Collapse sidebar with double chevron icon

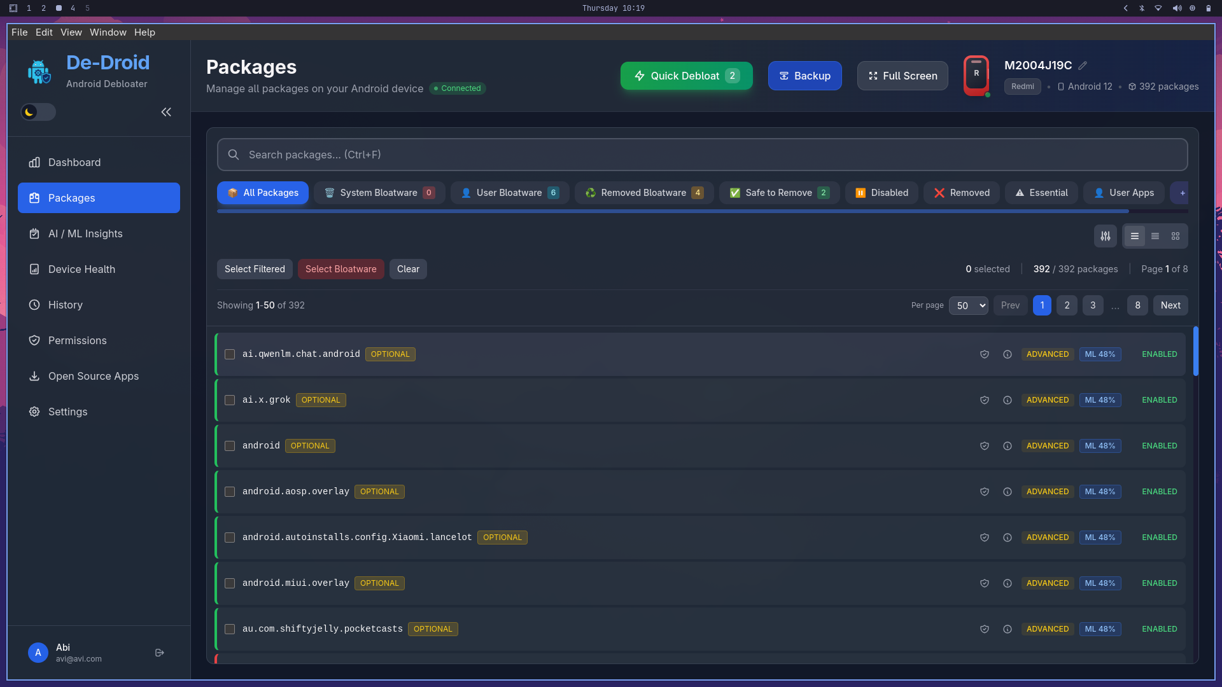point(166,112)
